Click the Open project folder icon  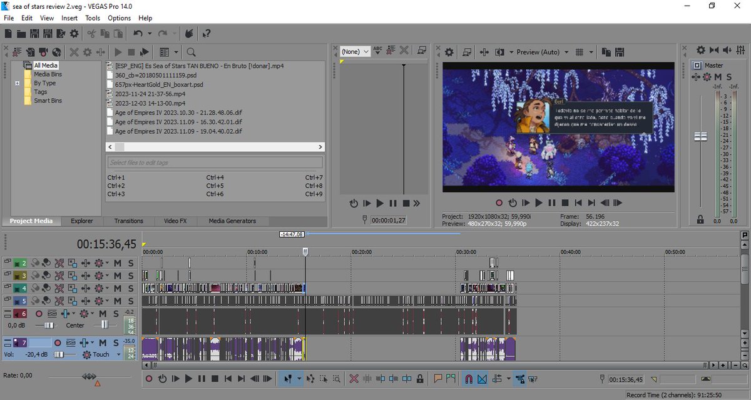coord(21,34)
